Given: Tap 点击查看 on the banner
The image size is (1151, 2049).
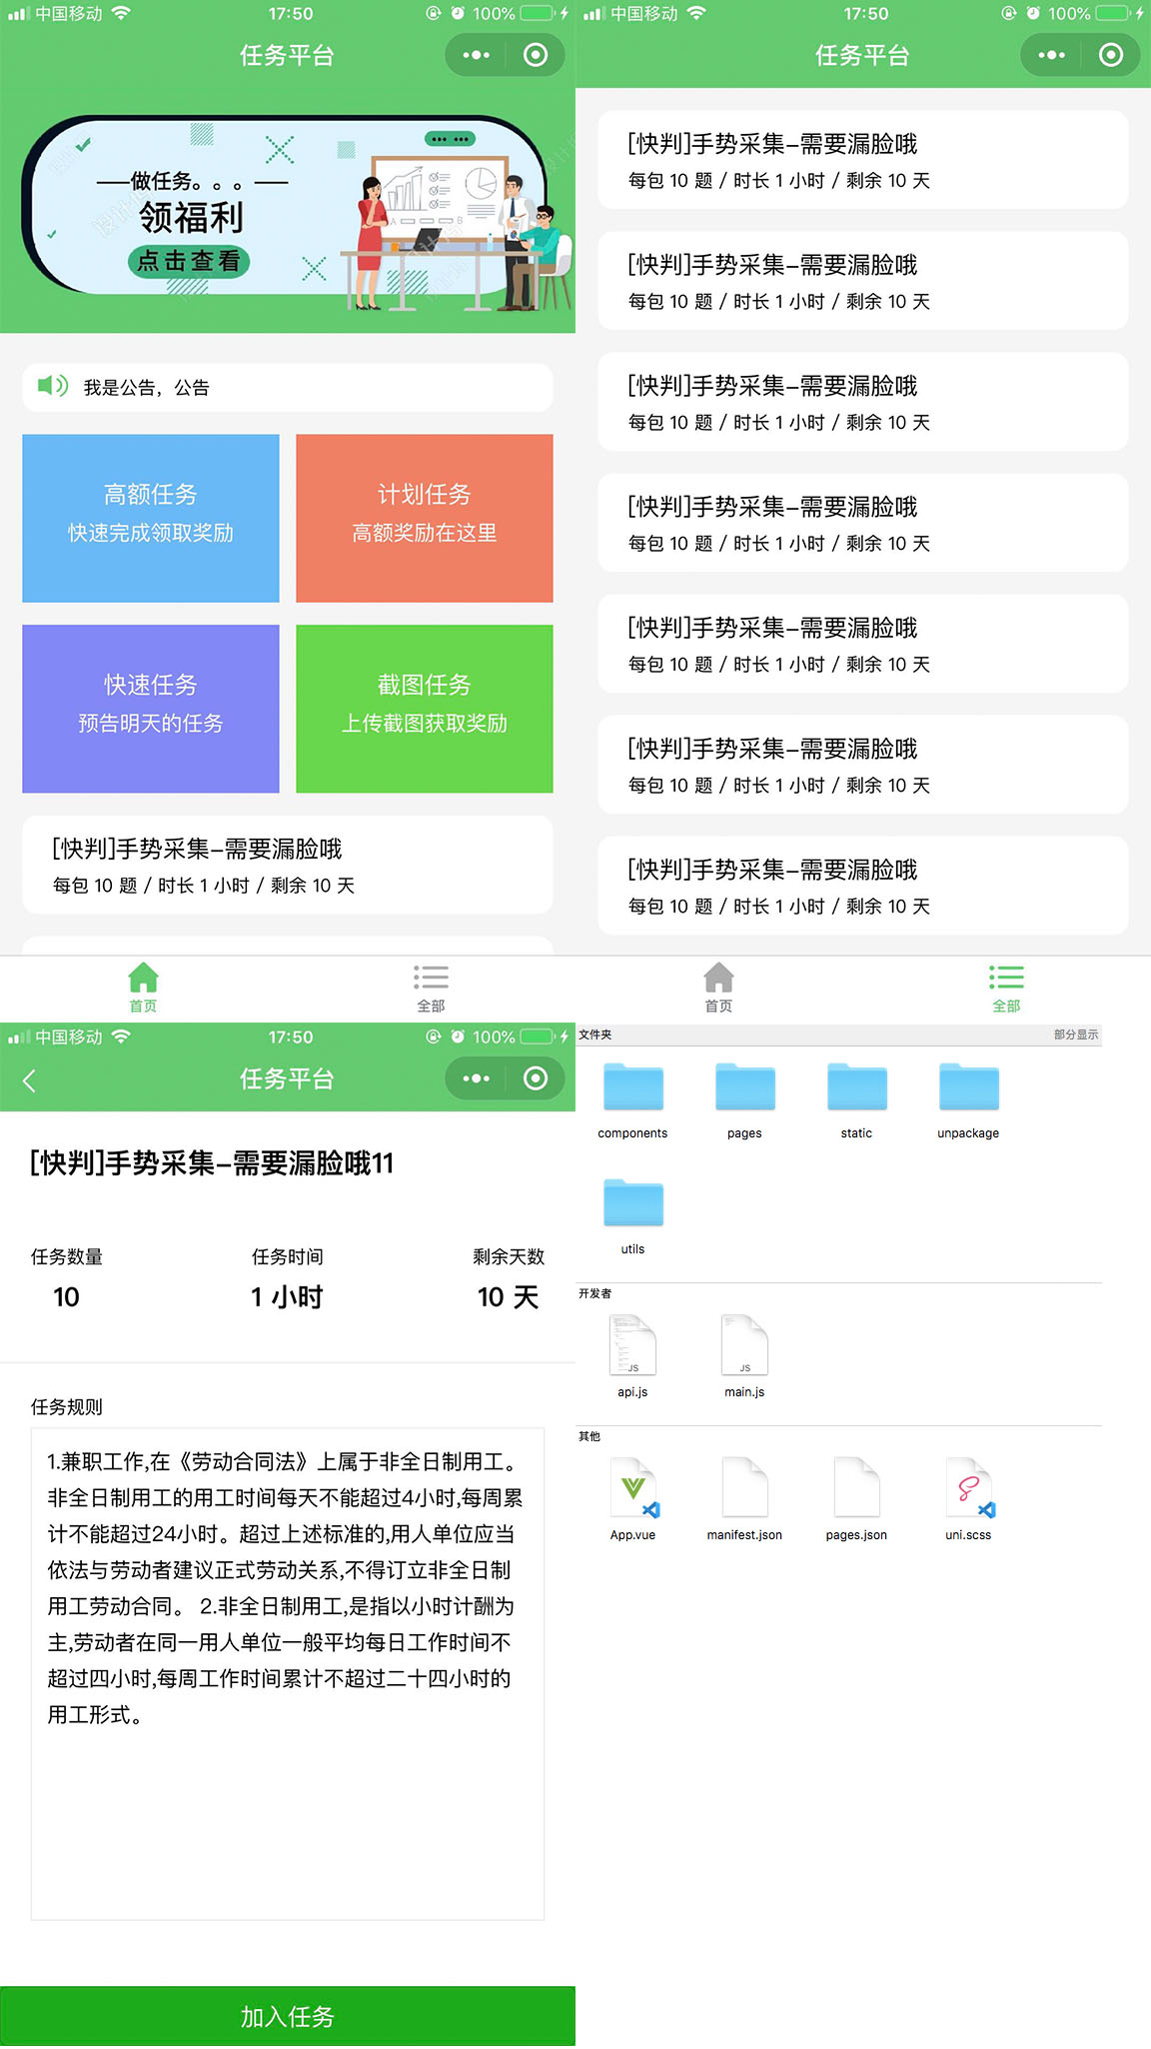Looking at the screenshot, I should point(189,262).
